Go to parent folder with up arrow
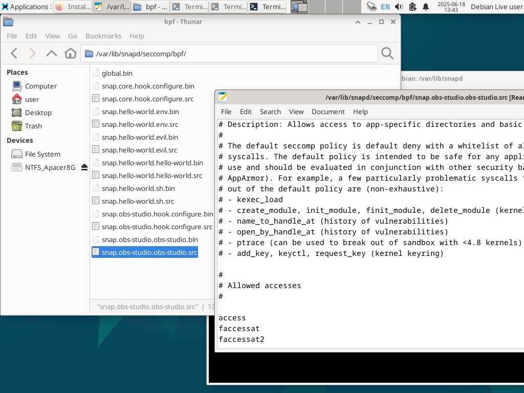The height and width of the screenshot is (393, 524). tap(51, 53)
